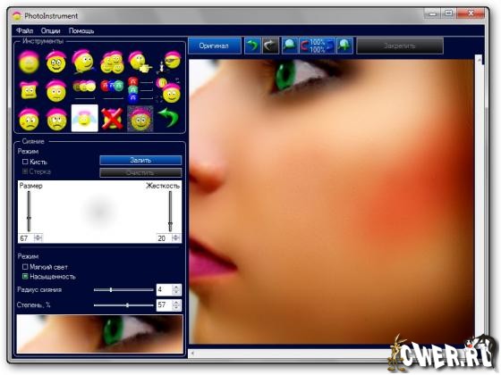The width and height of the screenshot is (501, 375).
Task: Click the Оригинал button
Action: 214,46
